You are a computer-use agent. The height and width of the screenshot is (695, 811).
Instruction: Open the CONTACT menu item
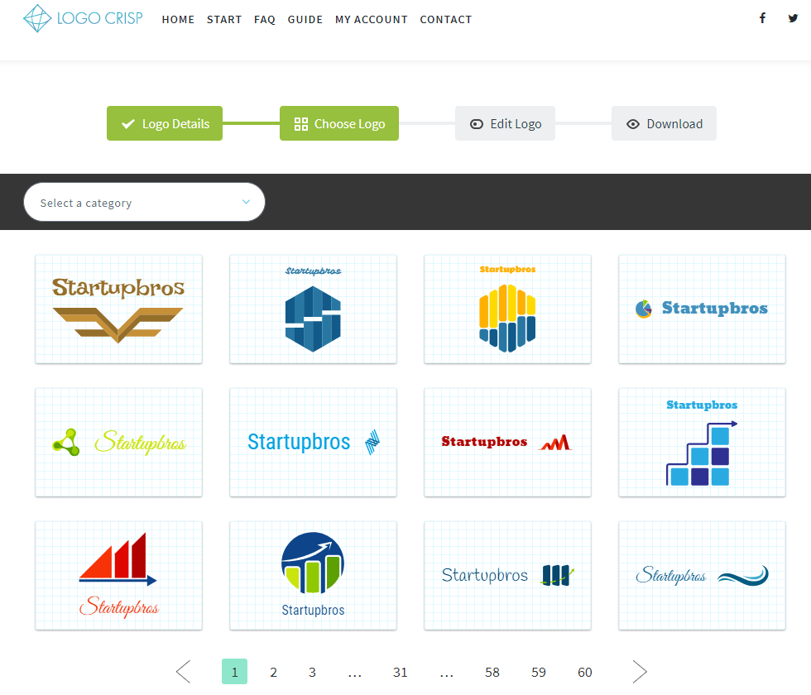(446, 20)
